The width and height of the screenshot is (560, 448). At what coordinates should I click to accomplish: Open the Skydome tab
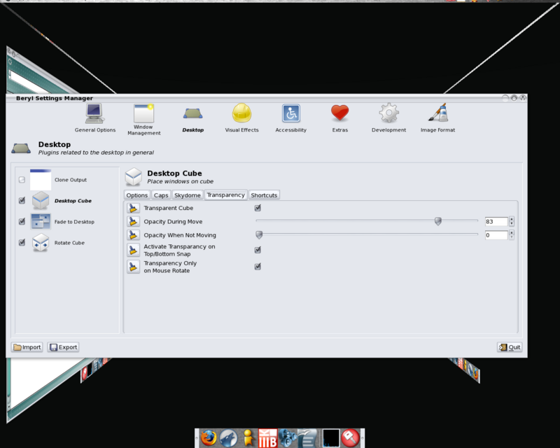click(188, 195)
